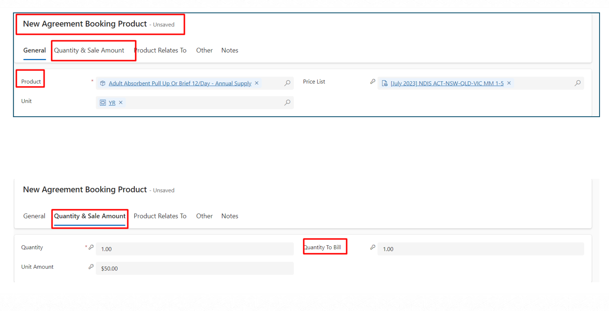Remove the YR unit value

(121, 102)
